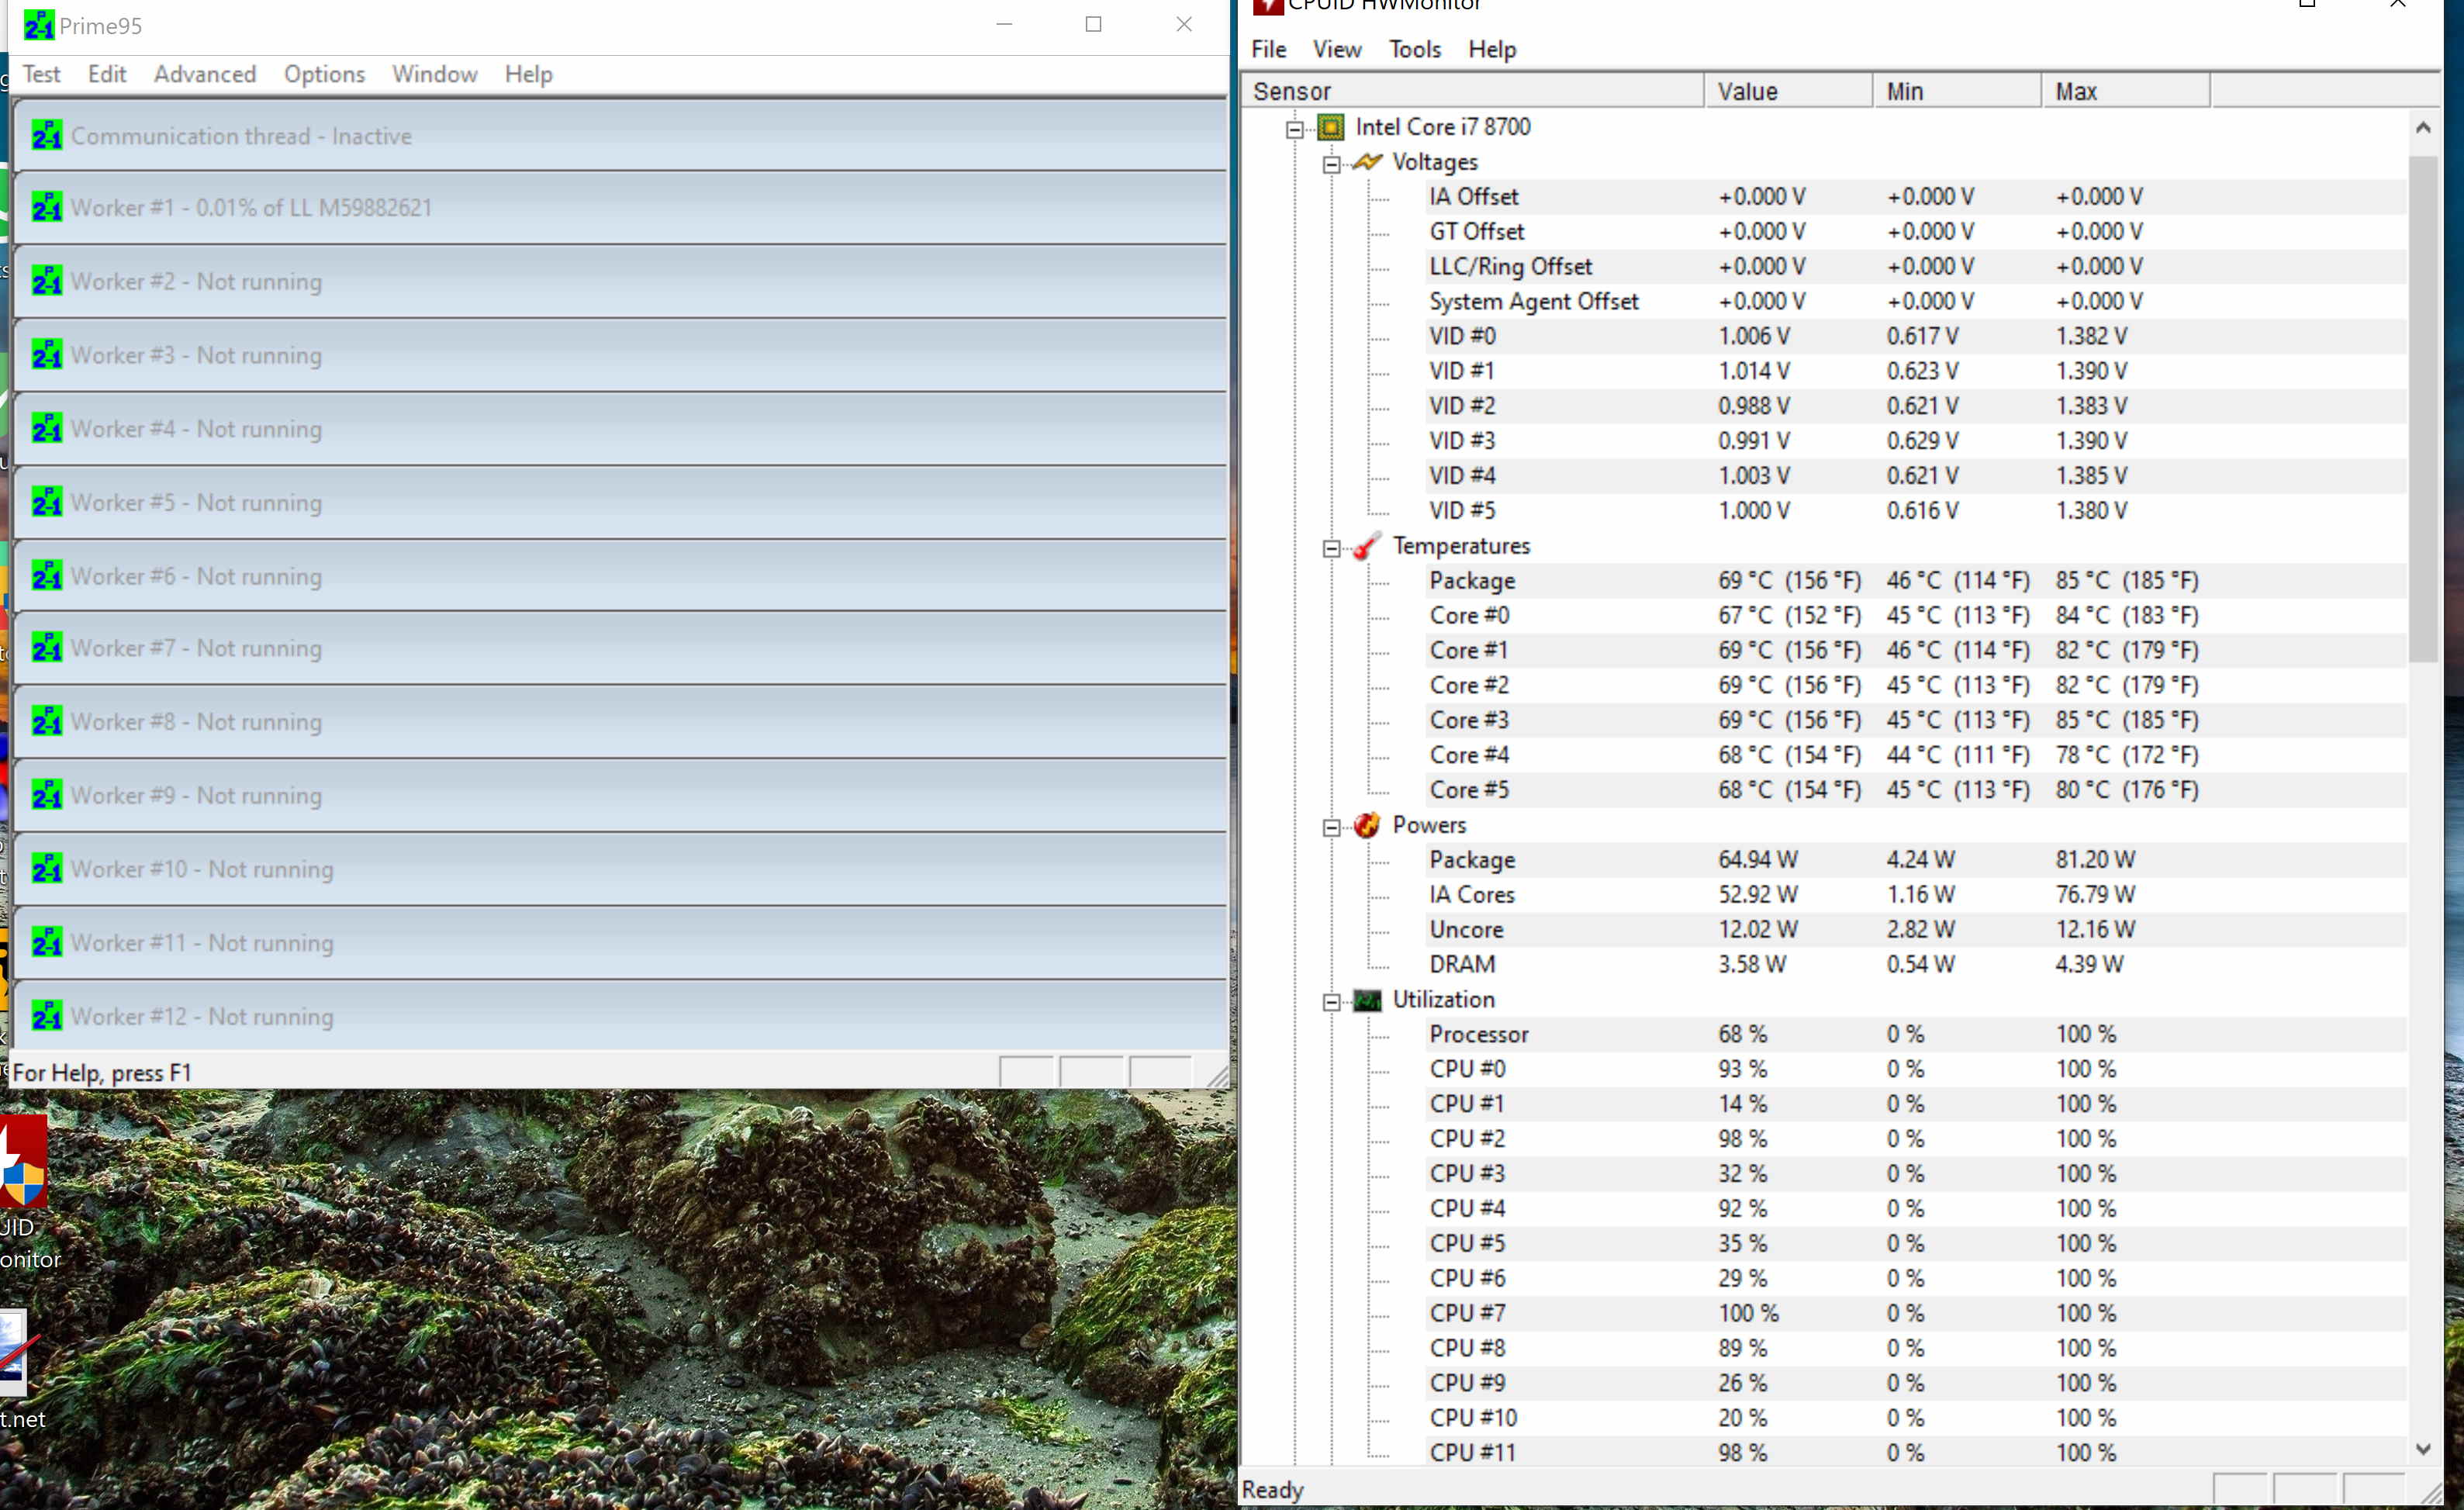Click the Min column header
Viewport: 2464px width, 1510px height.
coord(1957,91)
